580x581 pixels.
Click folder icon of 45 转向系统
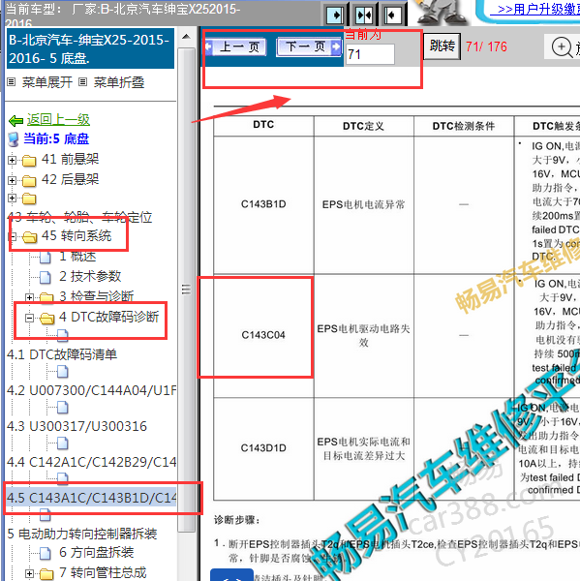pos(29,237)
